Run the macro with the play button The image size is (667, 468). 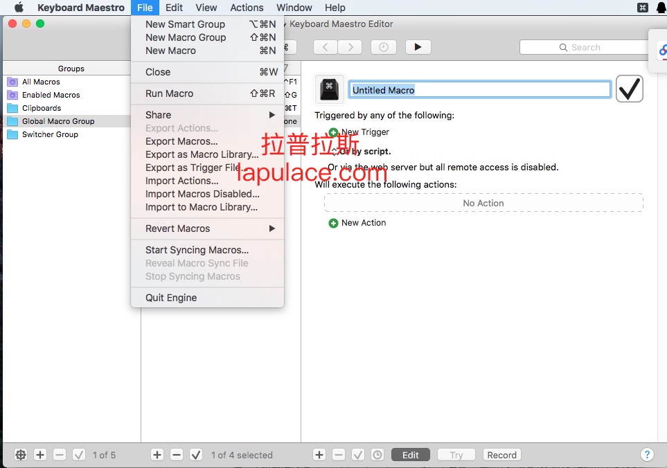[418, 47]
